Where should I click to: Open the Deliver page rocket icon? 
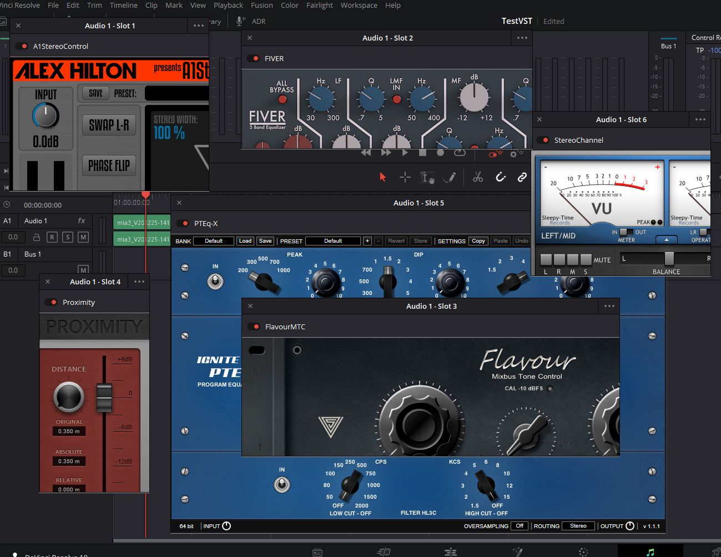(x=716, y=552)
